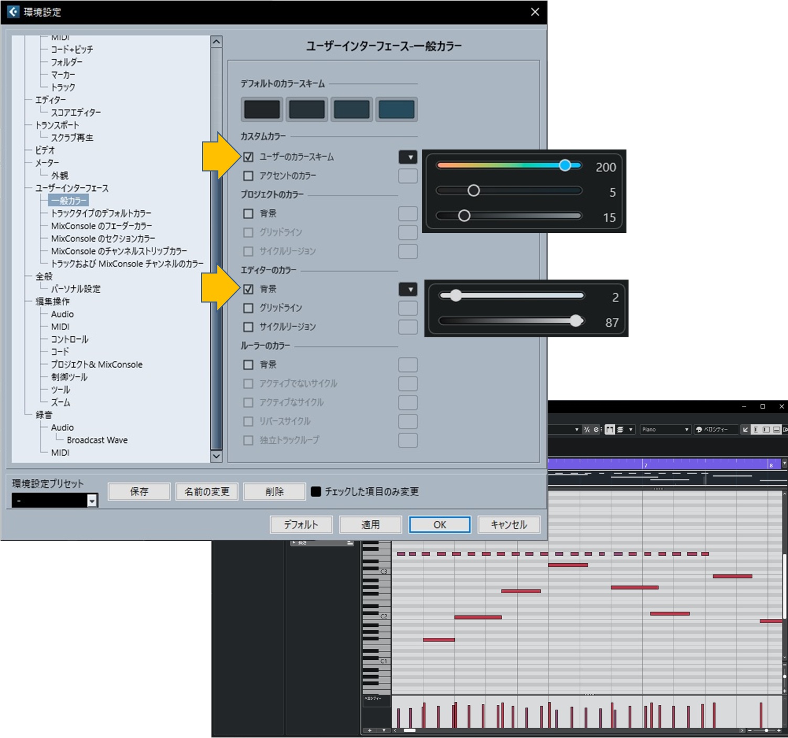Screen dimensions: 788x738
Task: Enable the アクセントのカラー checkbox
Action: (248, 176)
